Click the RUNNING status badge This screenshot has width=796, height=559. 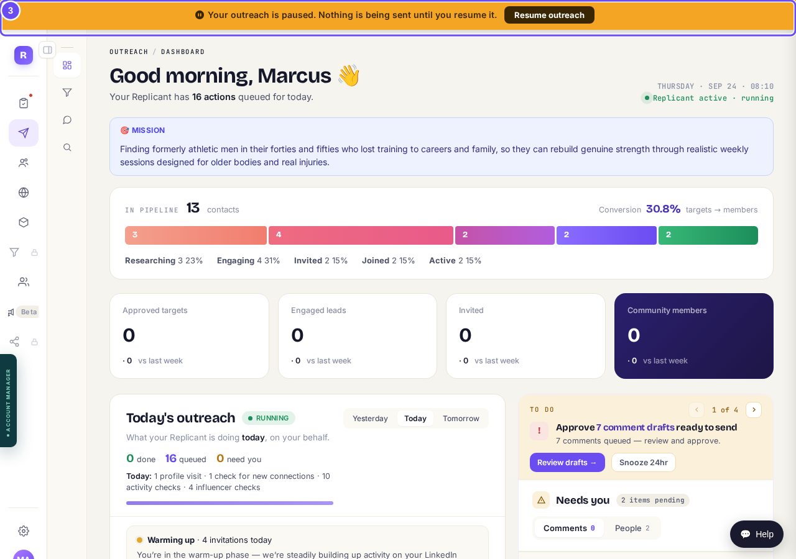269,418
